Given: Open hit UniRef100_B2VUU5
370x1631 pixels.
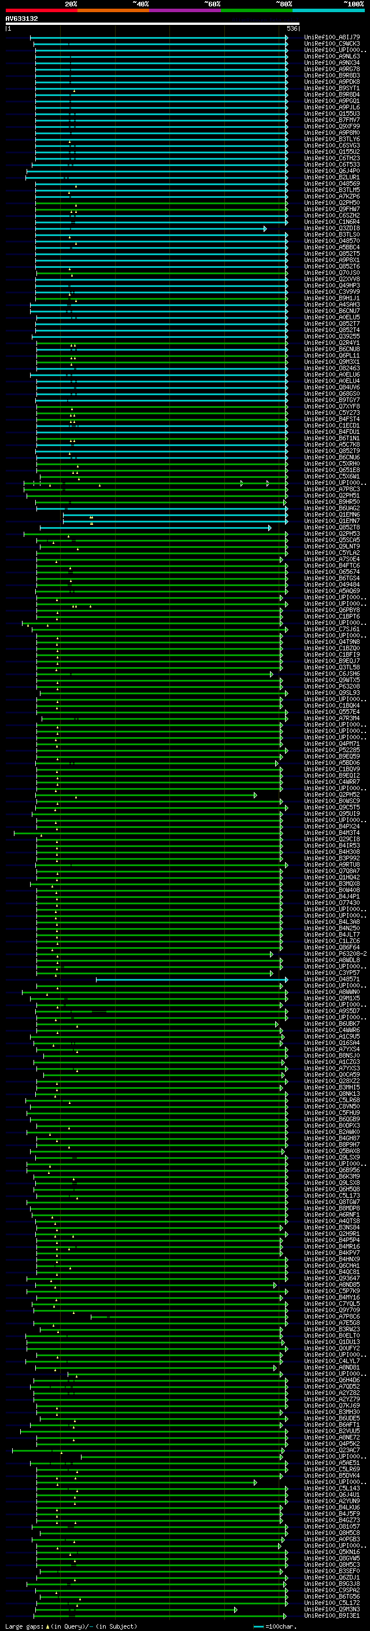Looking at the screenshot, I should [x=331, y=1431].
